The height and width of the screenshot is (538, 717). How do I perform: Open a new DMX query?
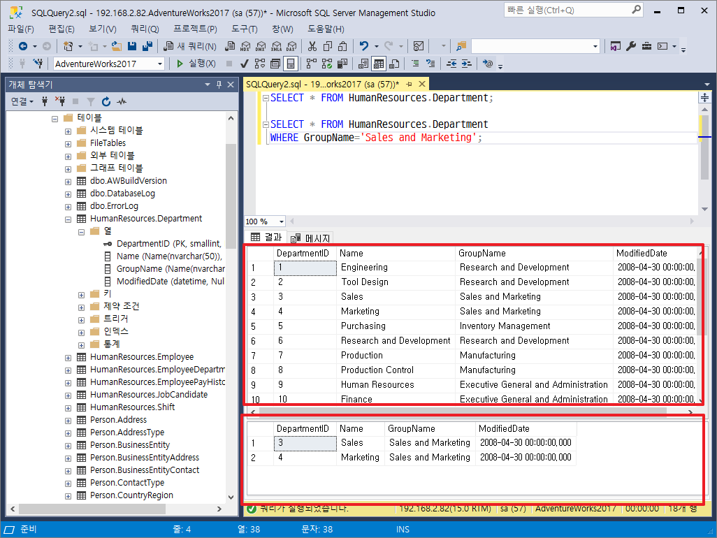click(x=261, y=46)
